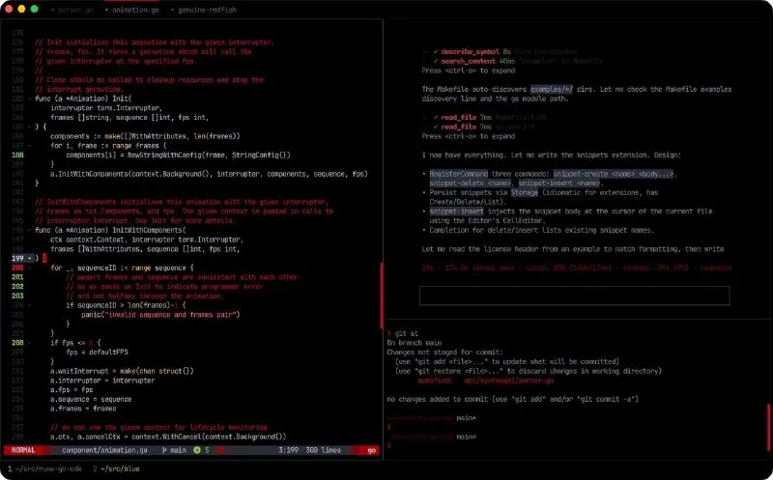Toggle the fold marker beside line 208
The width and height of the screenshot is (773, 480).
30,343
